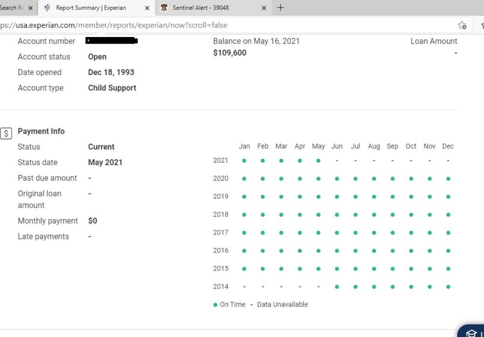
Task: Click the May 2021 on-time payment dot
Action: [x=318, y=160]
